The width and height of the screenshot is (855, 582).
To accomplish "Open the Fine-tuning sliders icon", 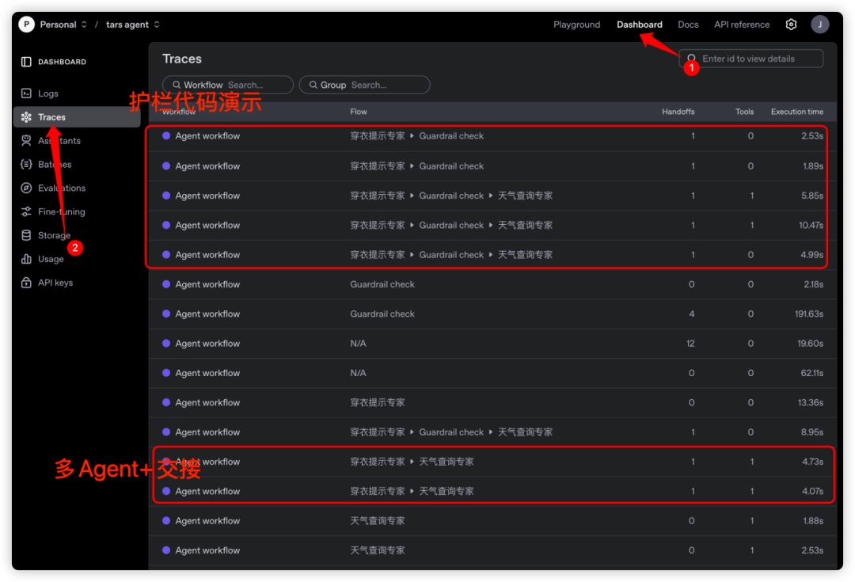I will coord(26,211).
